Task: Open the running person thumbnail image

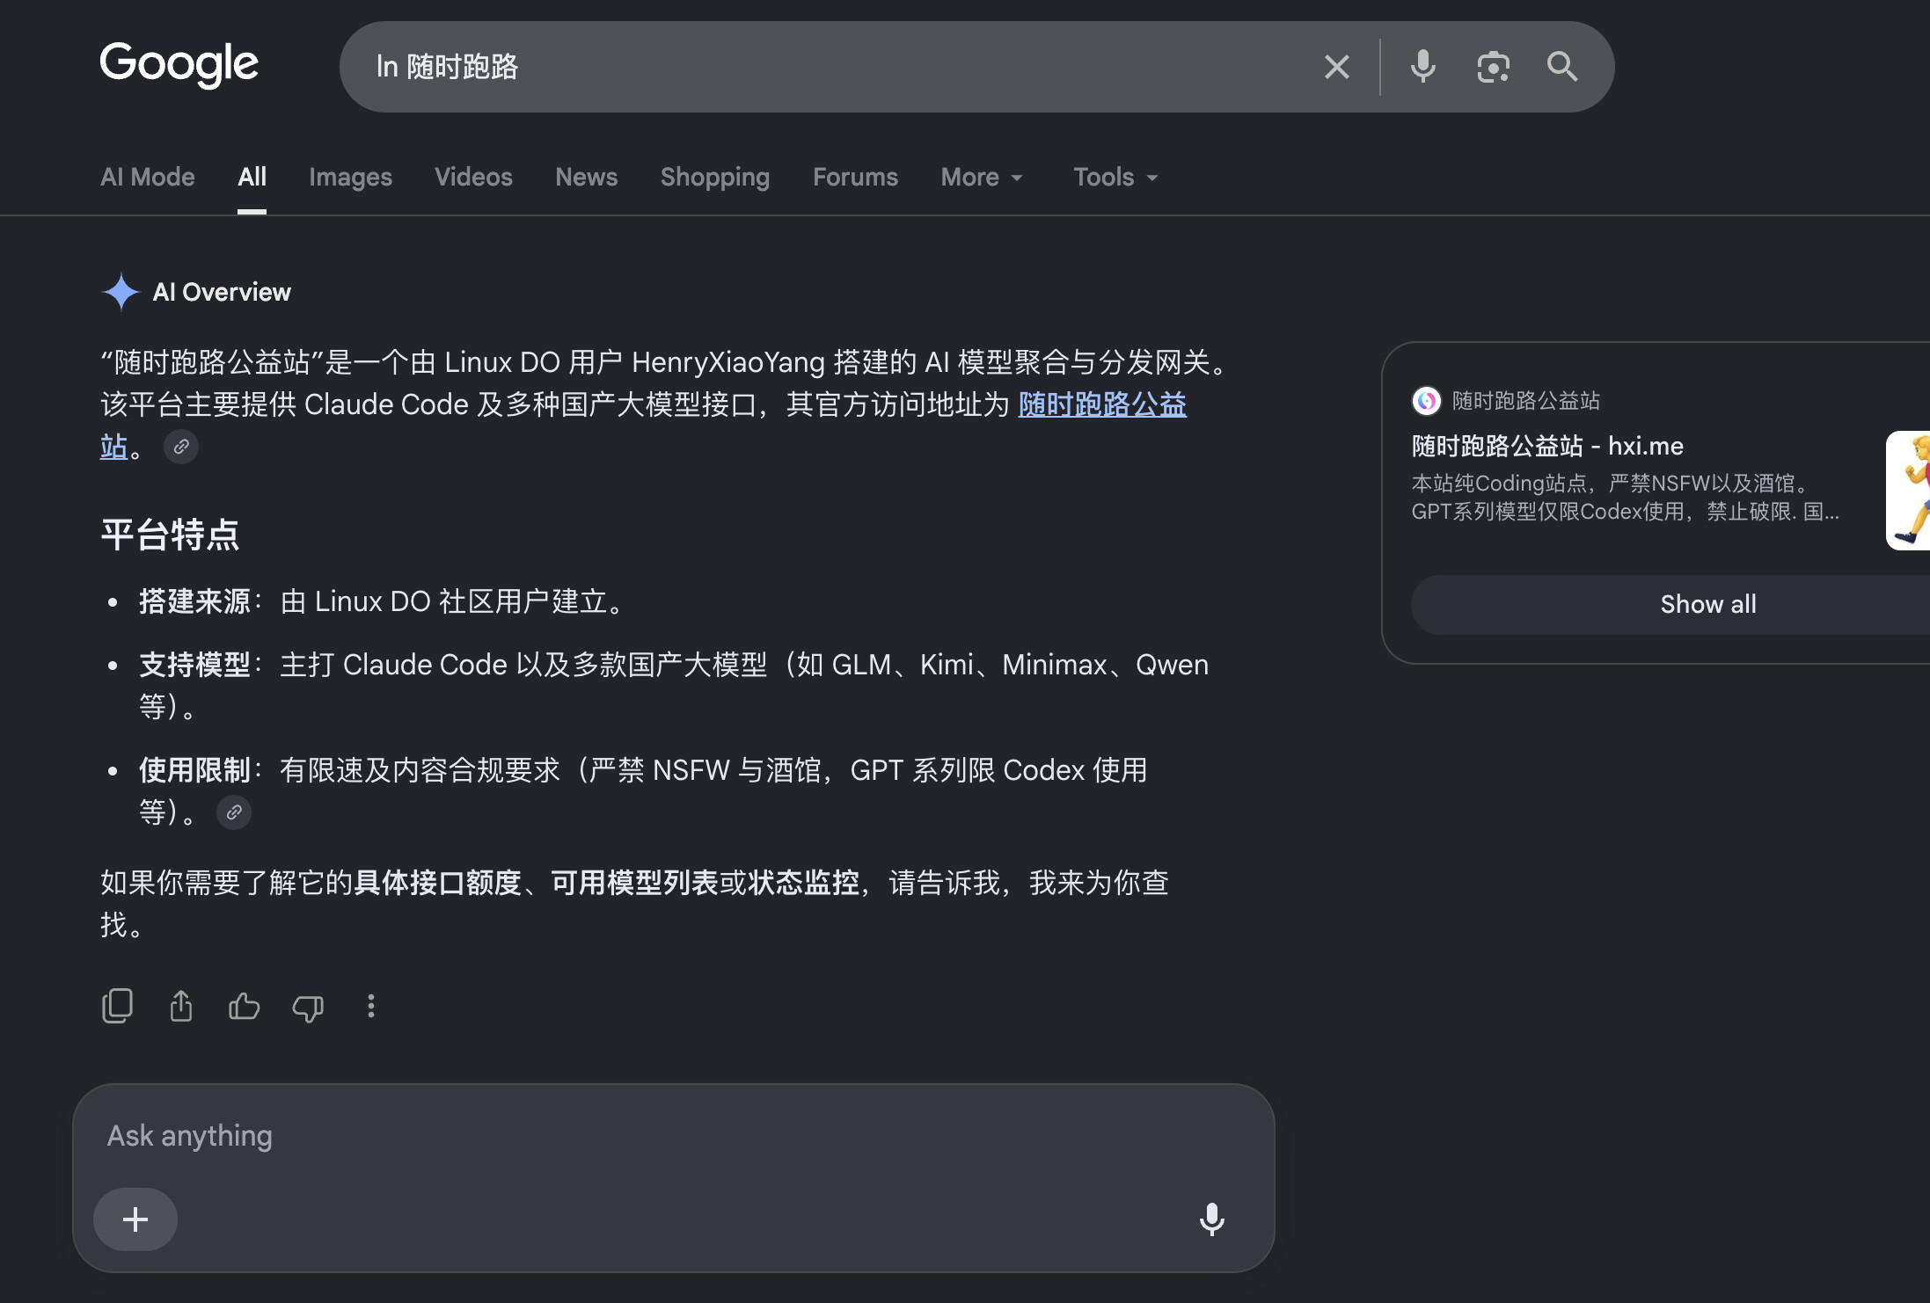Action: (1908, 491)
